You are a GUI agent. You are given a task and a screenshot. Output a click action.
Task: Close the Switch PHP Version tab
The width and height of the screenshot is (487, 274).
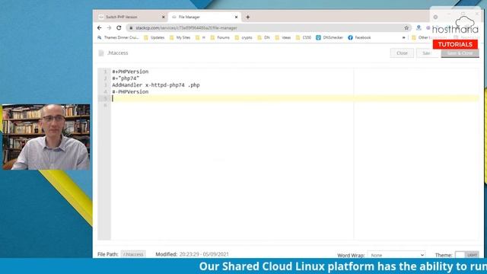164,17
